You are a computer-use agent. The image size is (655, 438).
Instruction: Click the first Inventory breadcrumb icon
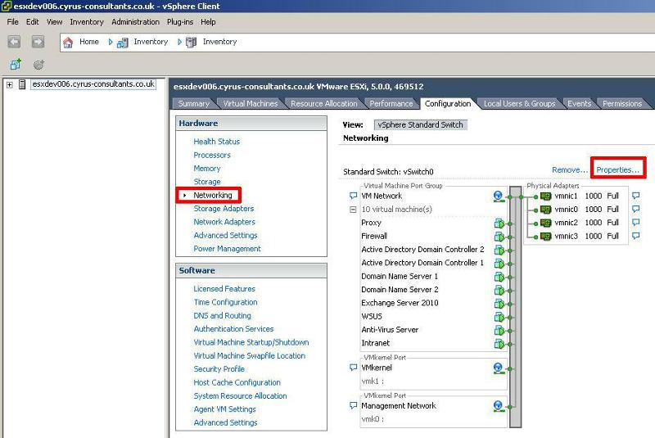122,43
